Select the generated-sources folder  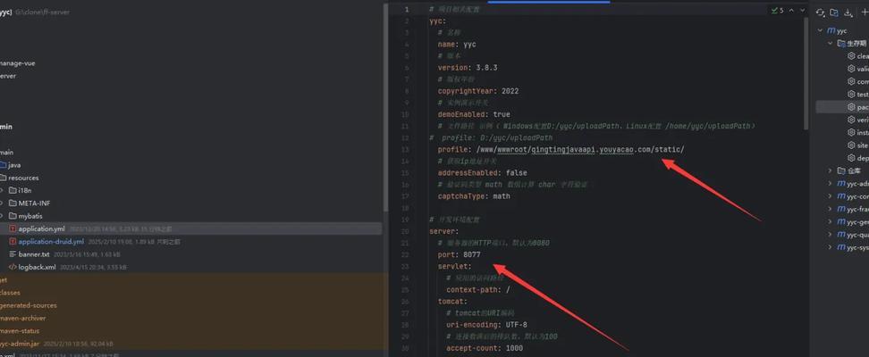tap(22, 305)
